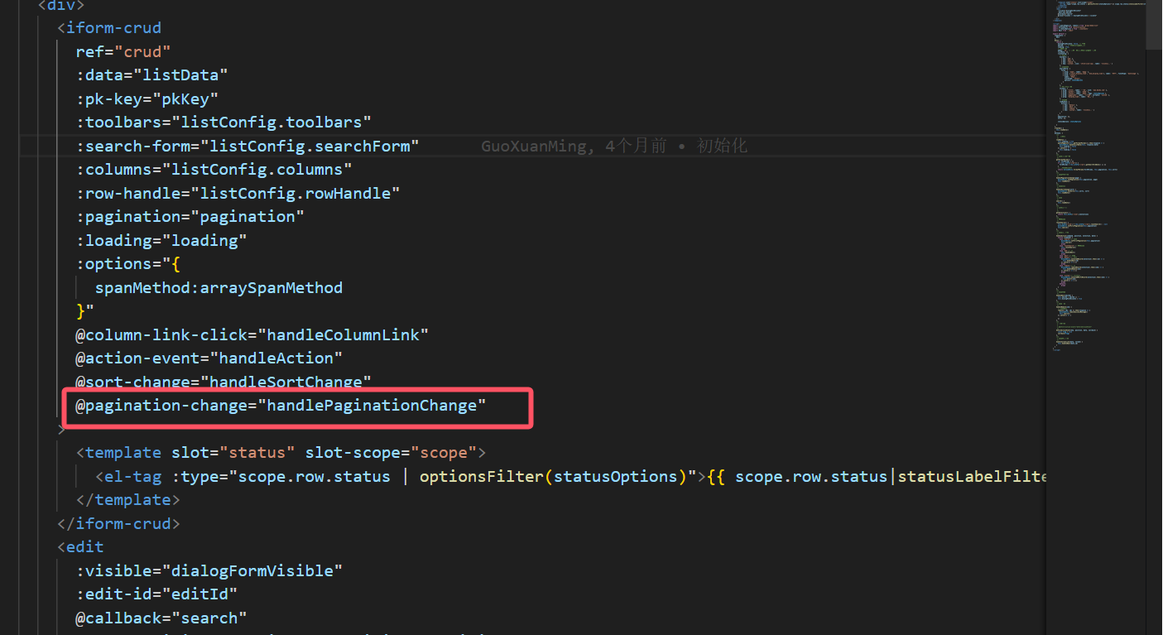The height and width of the screenshot is (635, 1163).
Task: Click the closing iform-crud tag
Action: (118, 524)
